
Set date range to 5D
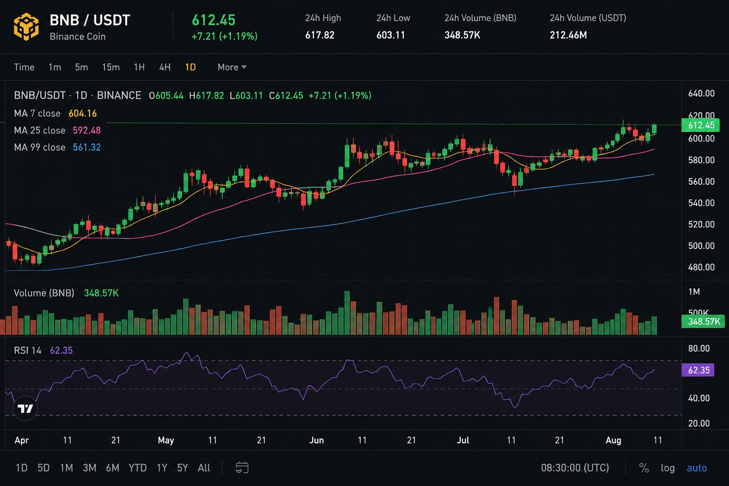click(43, 468)
